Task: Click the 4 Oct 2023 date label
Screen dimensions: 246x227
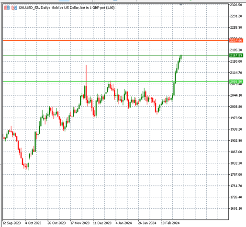Action: (33, 223)
